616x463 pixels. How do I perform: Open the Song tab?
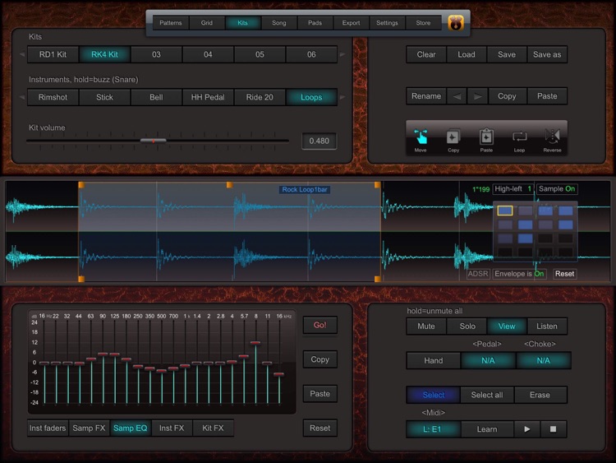(279, 23)
